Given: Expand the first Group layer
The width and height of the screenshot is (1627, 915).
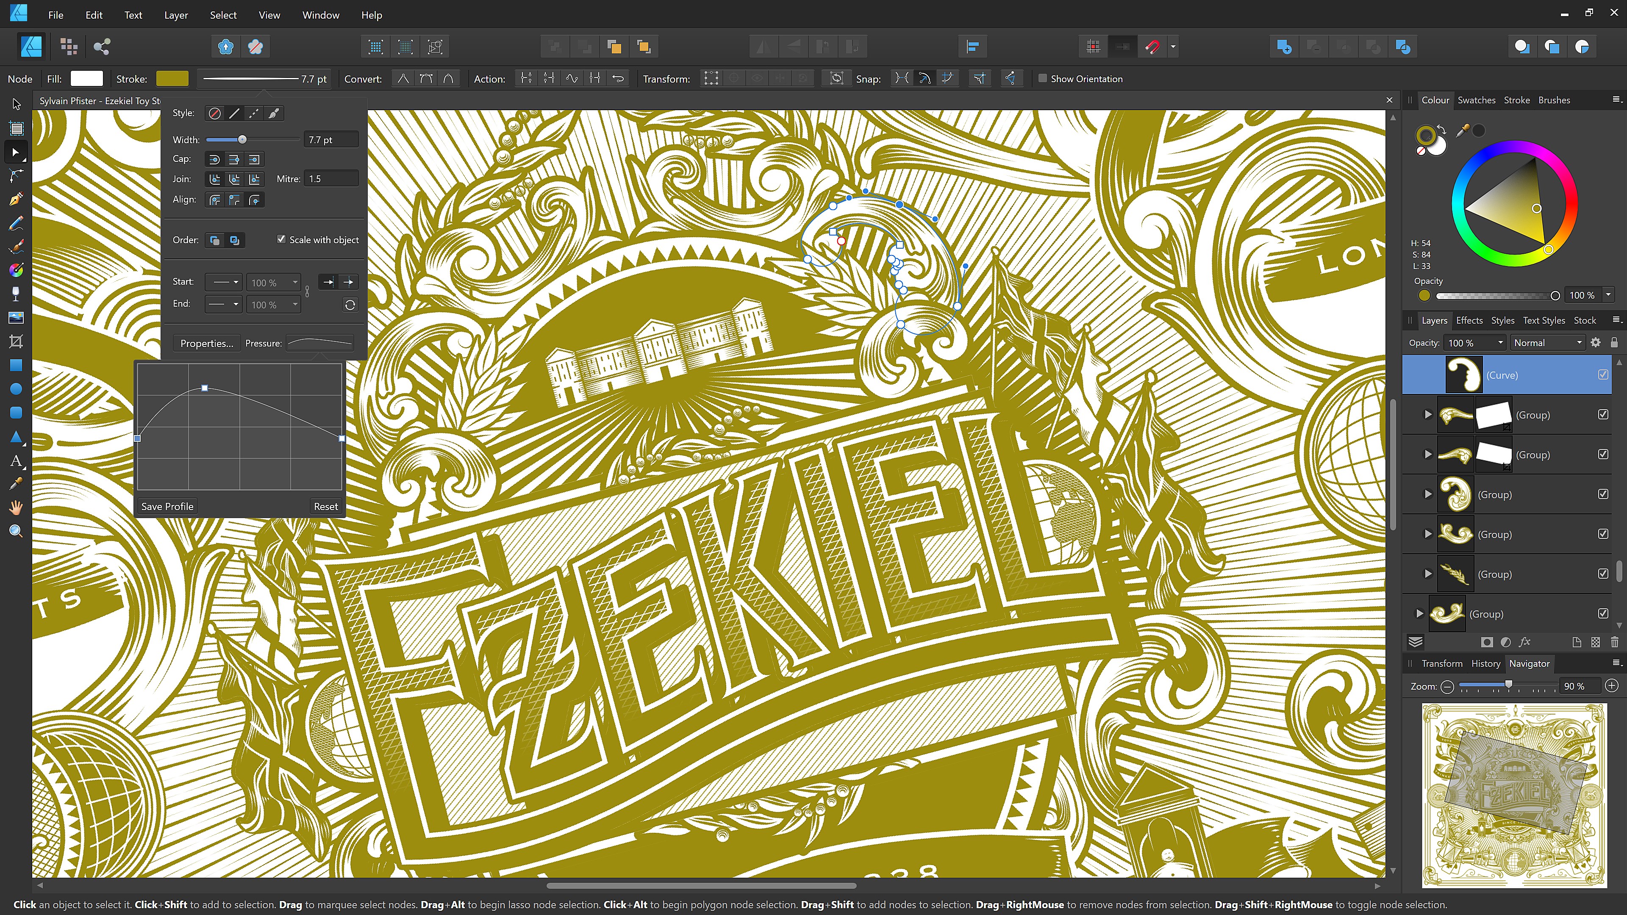Looking at the screenshot, I should (1427, 415).
